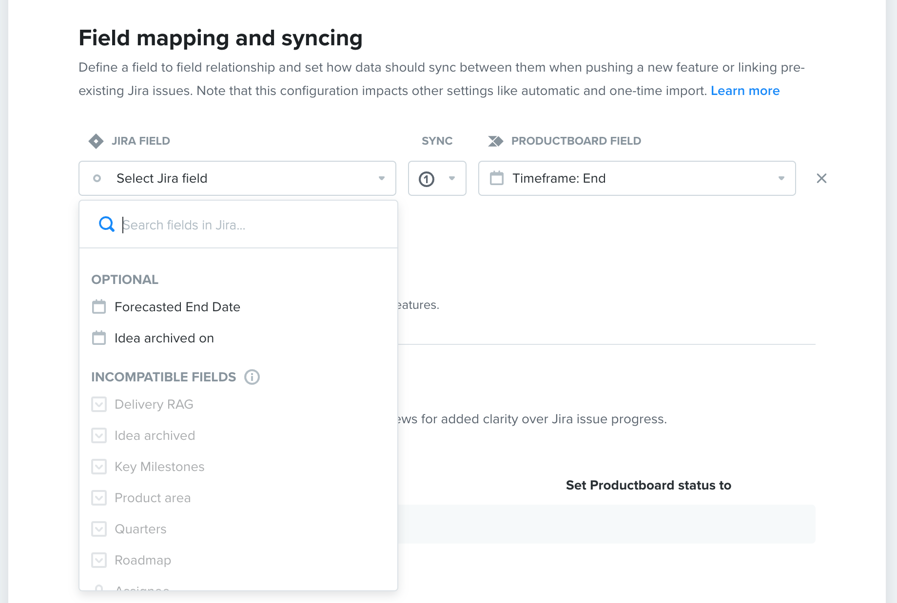Click the Quarters incompatible field
This screenshot has width=897, height=603.
[140, 529]
